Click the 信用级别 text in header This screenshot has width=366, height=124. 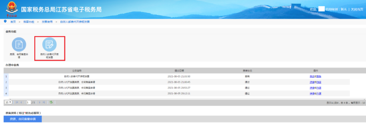(336, 9)
